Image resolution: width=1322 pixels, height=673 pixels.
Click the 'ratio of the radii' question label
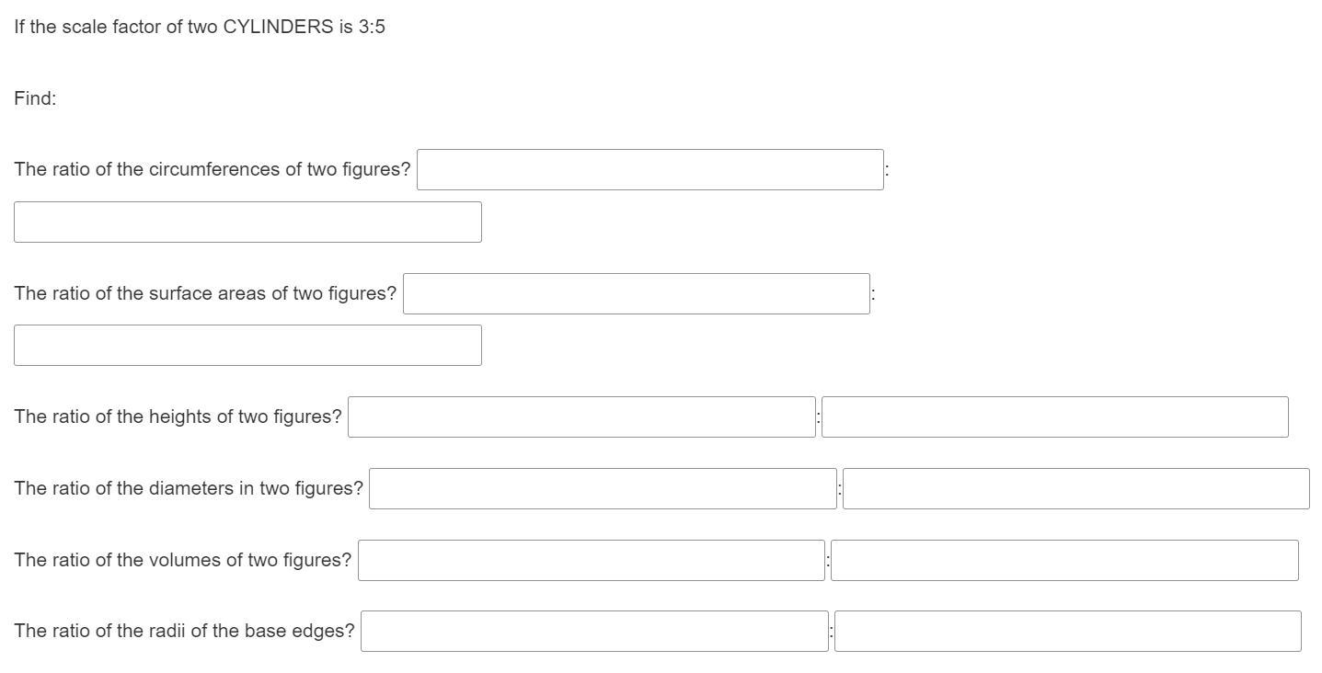tap(184, 631)
